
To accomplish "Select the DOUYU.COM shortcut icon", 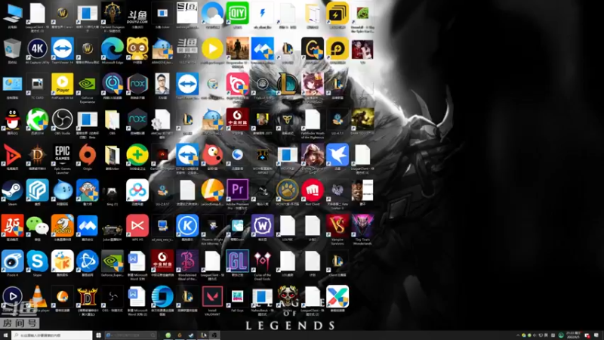I will coord(137,16).
